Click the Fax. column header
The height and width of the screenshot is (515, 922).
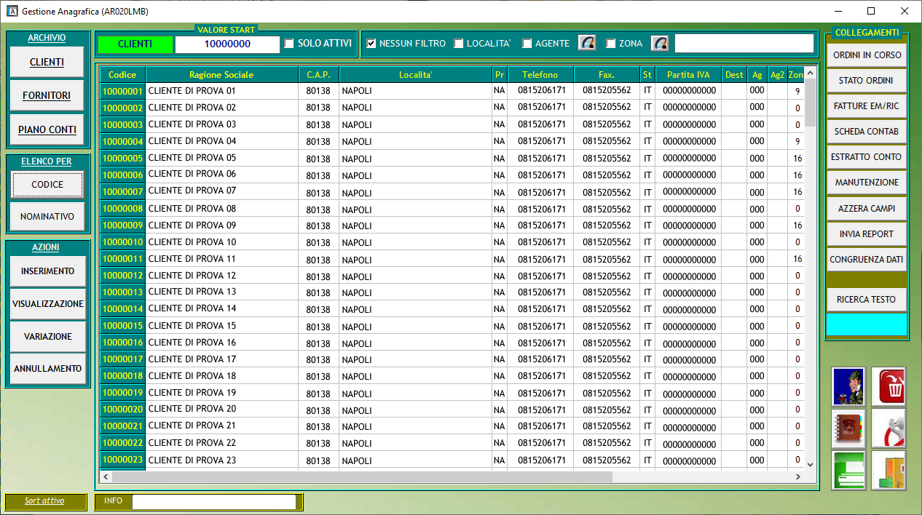(x=607, y=74)
